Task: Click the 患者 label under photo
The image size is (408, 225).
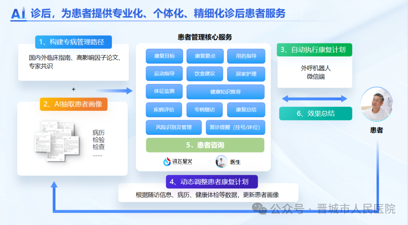Action: (377, 130)
